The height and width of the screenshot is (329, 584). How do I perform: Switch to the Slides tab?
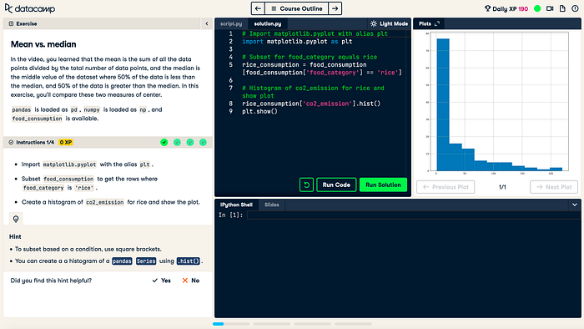coord(271,205)
